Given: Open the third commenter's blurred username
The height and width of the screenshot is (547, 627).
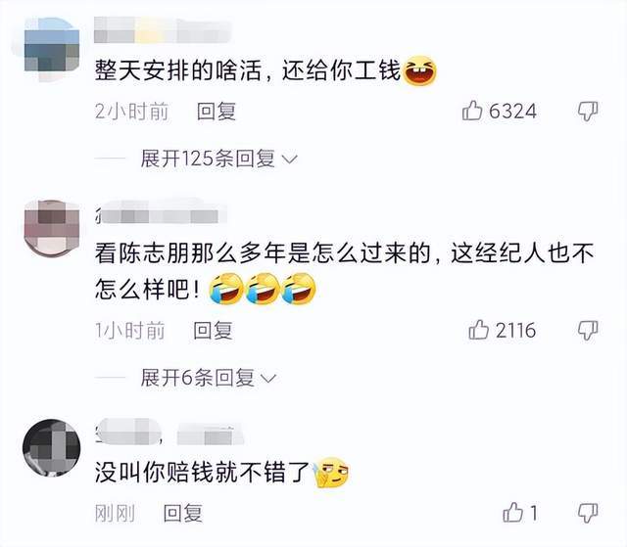Looking at the screenshot, I should (x=169, y=432).
